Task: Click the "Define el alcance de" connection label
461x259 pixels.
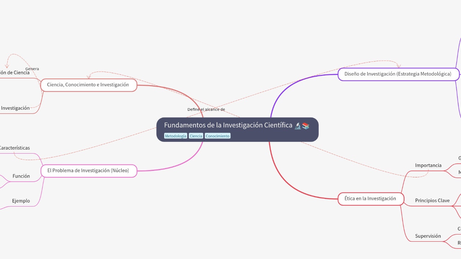Action: coord(206,109)
